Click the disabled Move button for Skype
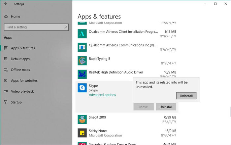231x145 pixels. point(144,107)
